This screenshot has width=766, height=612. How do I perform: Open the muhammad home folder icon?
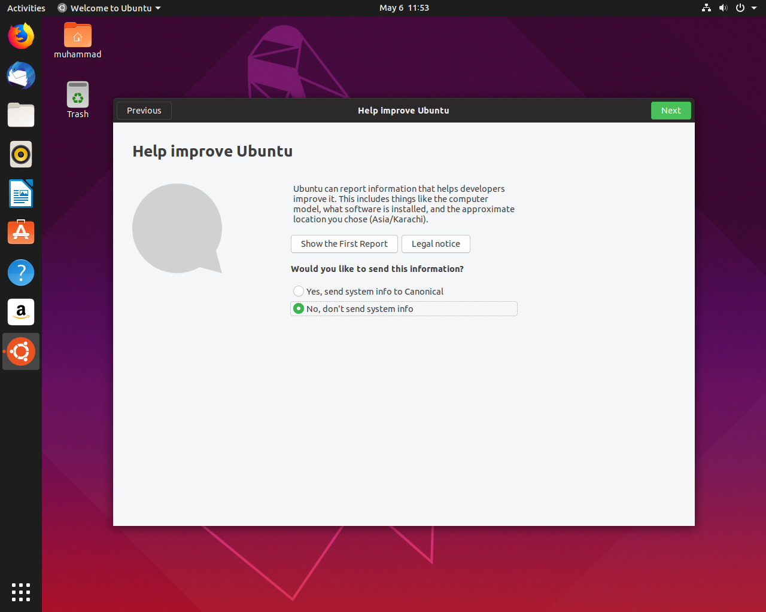(78, 41)
